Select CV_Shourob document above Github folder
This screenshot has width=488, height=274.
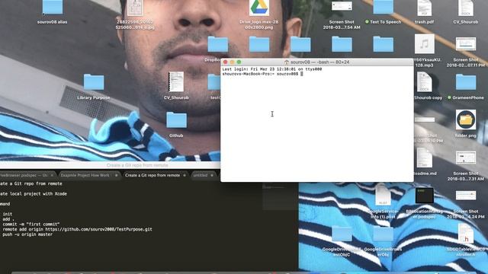coord(176,82)
